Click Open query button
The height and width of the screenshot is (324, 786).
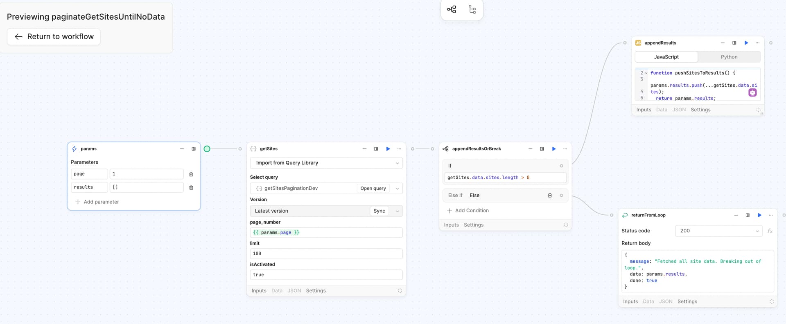373,188
